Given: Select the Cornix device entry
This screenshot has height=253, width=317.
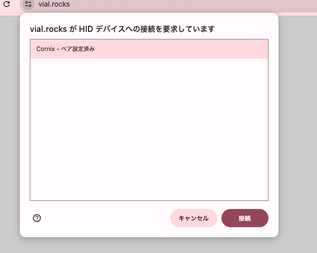Looking at the screenshot, I should click(149, 49).
